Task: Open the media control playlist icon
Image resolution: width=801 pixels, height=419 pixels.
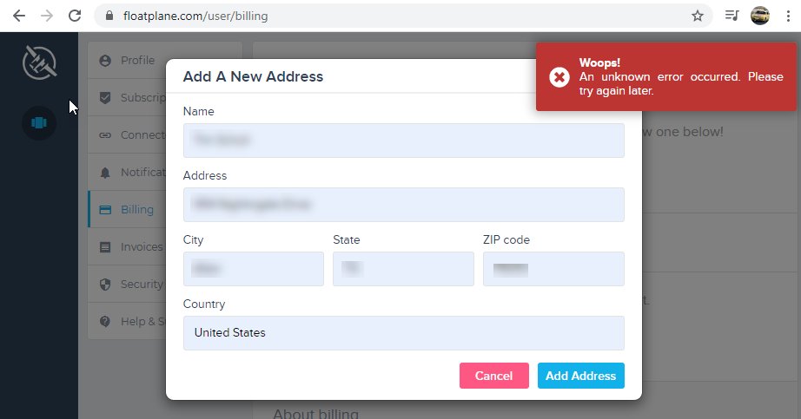Action: pos(731,16)
